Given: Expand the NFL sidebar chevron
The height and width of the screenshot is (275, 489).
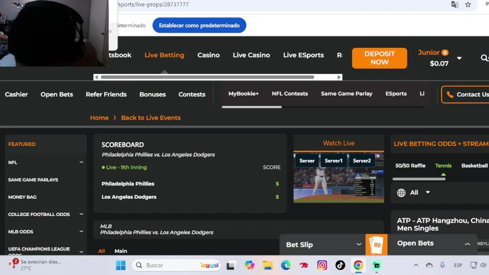Looking at the screenshot, I should [x=81, y=162].
